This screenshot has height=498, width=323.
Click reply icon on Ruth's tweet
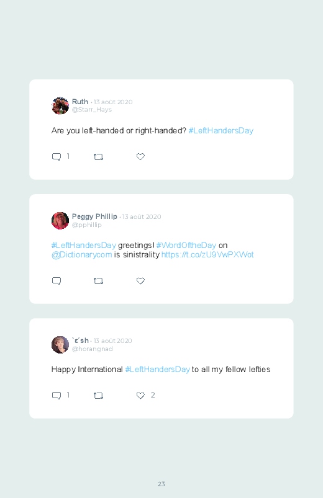(x=57, y=156)
